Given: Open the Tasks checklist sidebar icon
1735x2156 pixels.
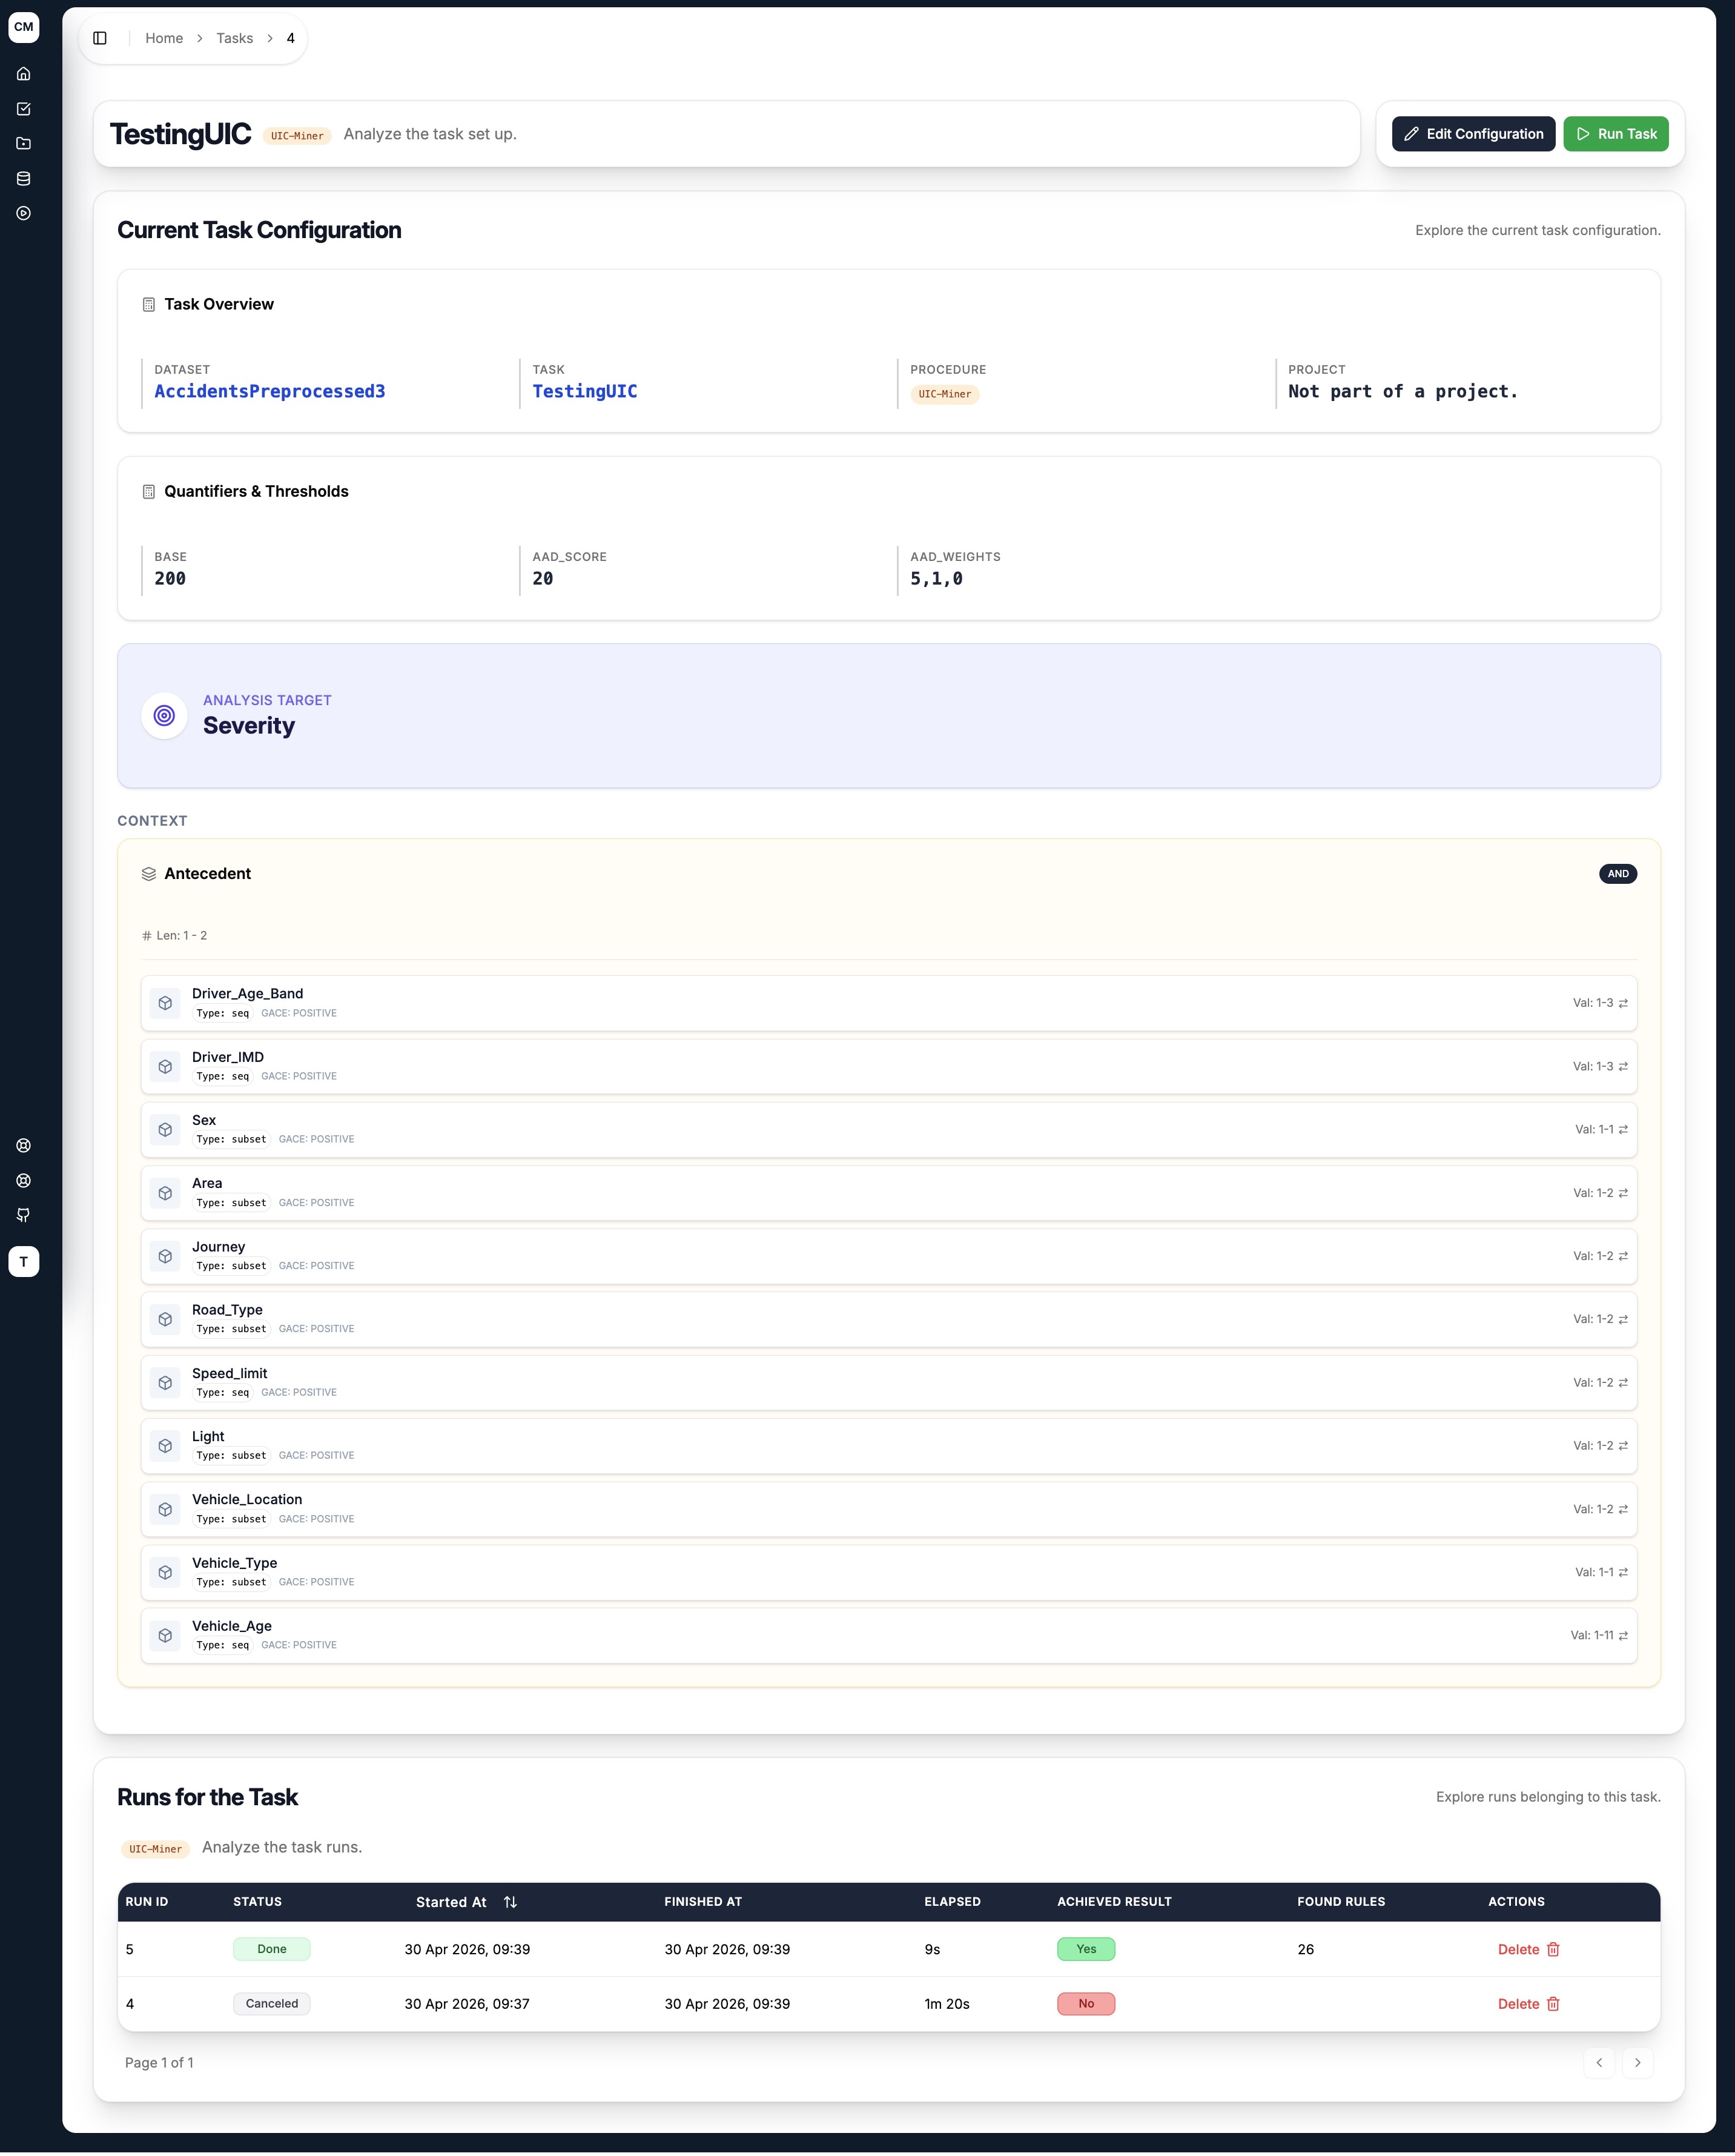Looking at the screenshot, I should pos(24,109).
